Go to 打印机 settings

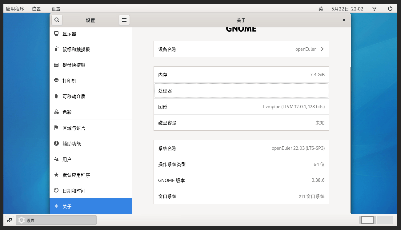point(90,81)
